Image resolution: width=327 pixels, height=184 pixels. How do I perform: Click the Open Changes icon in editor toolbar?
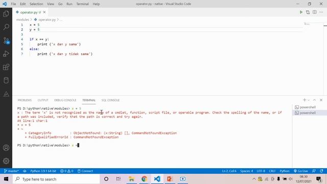[x=308, y=12]
